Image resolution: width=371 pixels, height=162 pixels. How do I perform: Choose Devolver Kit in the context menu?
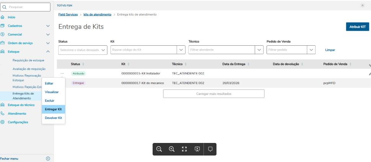[53, 118]
